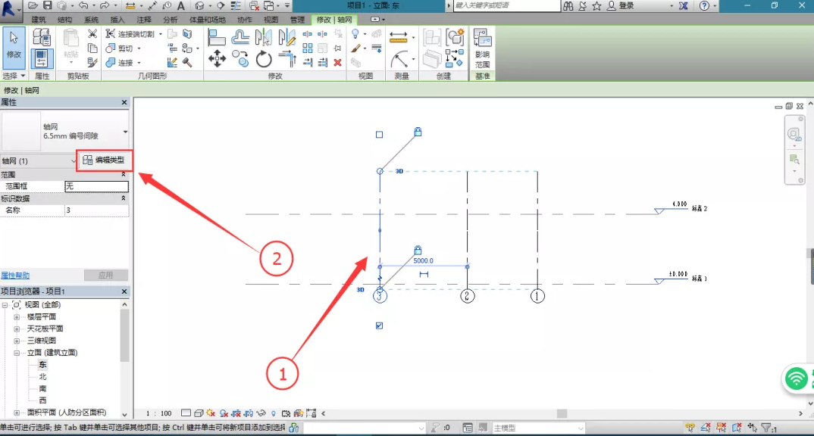Viewport: 814px width, 436px height.
Task: Click the selection Filter funnel in status bar
Action: click(766, 428)
